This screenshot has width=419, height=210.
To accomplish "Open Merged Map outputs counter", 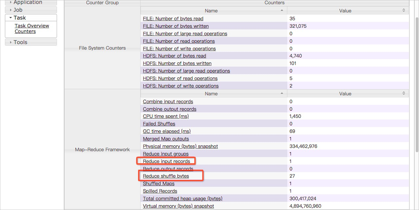I will 166,139.
